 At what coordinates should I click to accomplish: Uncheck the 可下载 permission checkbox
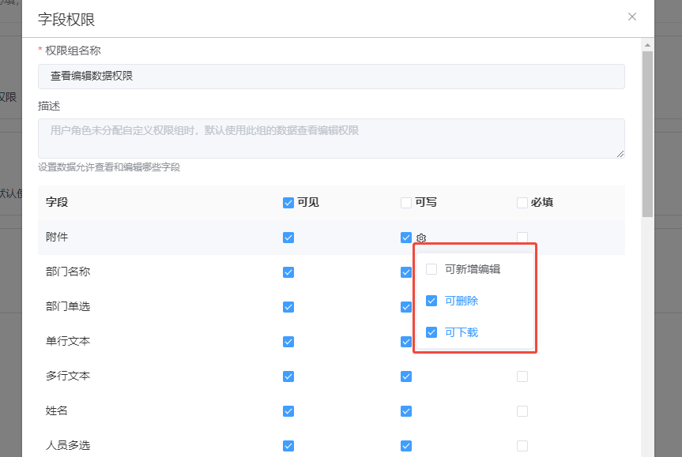[x=431, y=332]
